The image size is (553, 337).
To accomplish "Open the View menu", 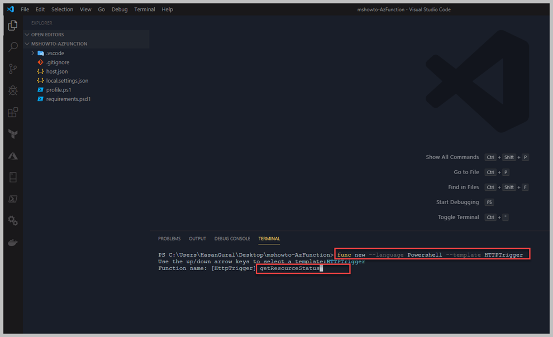I will click(85, 9).
